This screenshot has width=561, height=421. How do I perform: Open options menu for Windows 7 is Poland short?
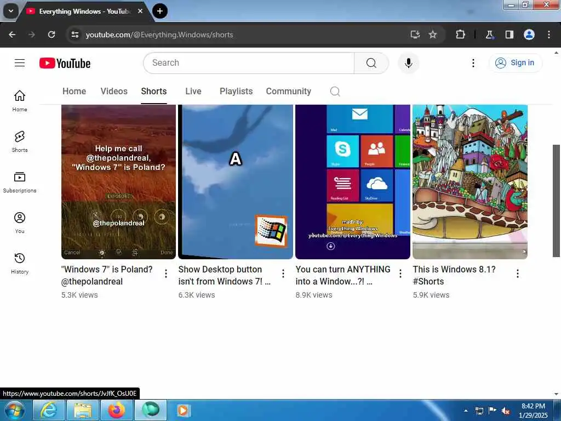click(x=166, y=274)
